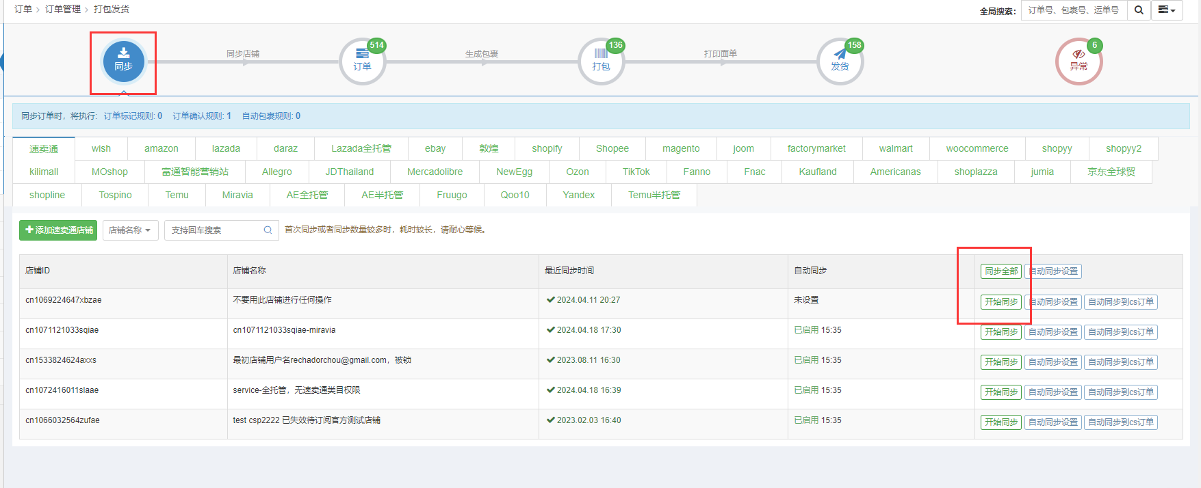Focus the 支持回车搜索 store search field

coord(221,230)
